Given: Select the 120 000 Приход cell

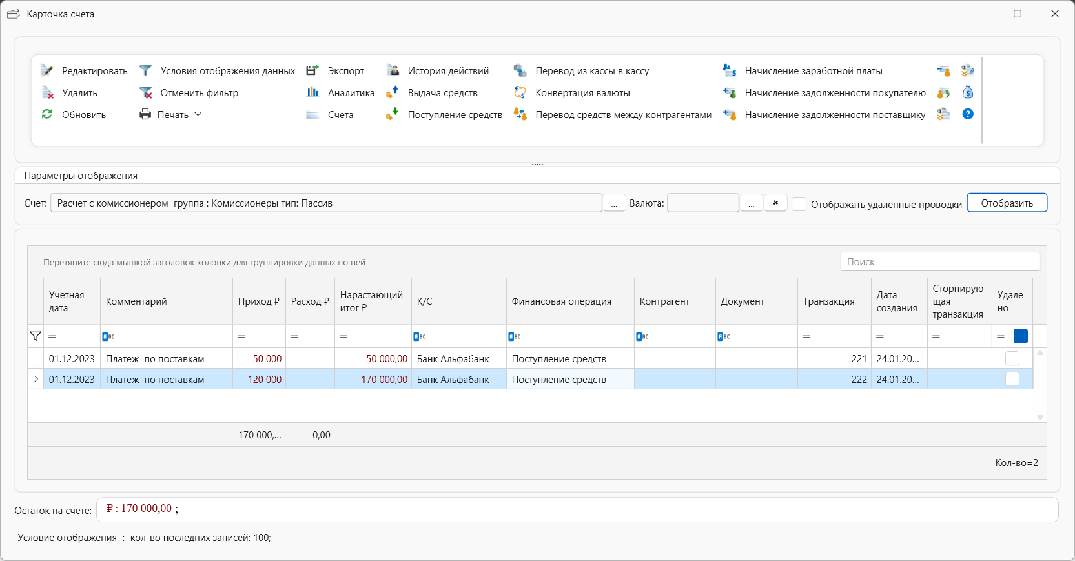Looking at the screenshot, I should (x=259, y=379).
